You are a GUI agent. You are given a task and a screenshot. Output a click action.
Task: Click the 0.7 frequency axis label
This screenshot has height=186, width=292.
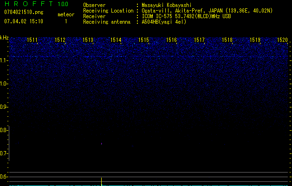click(4, 153)
